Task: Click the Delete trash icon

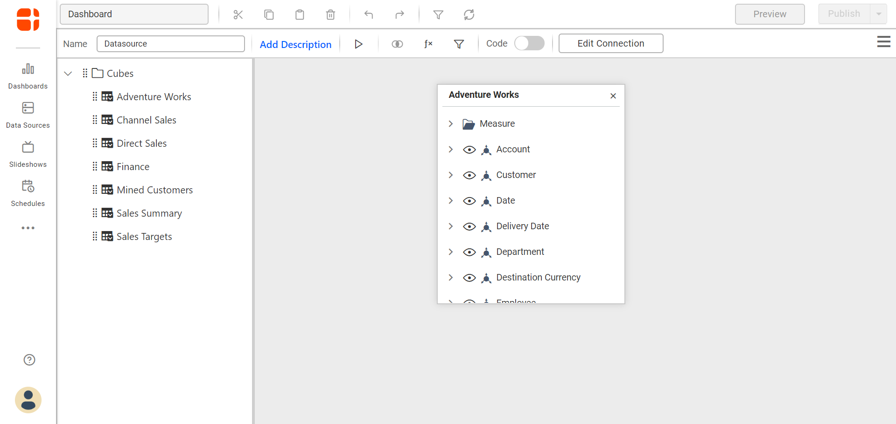Action: [330, 15]
